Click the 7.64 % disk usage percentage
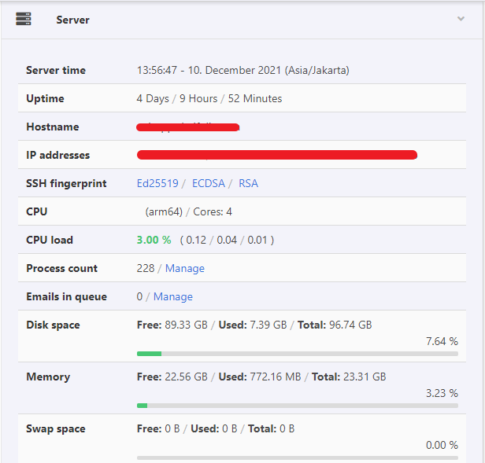This screenshot has height=463, width=485. 441,341
